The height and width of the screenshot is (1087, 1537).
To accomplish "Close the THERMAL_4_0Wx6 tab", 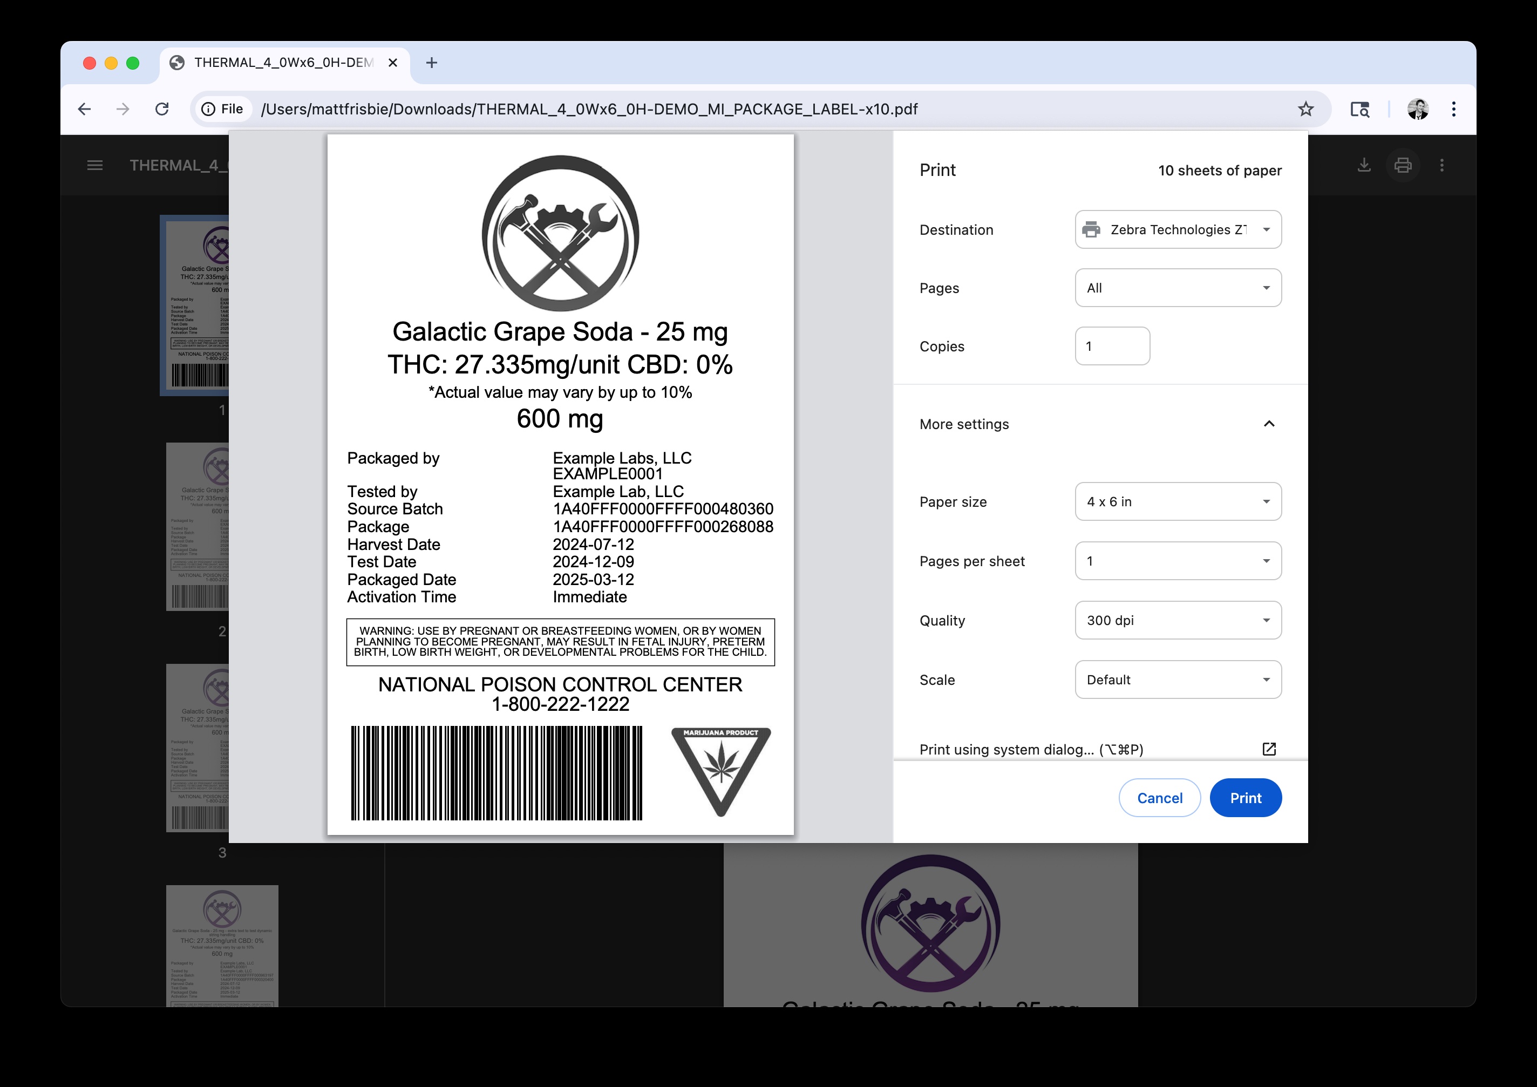I will (x=393, y=63).
